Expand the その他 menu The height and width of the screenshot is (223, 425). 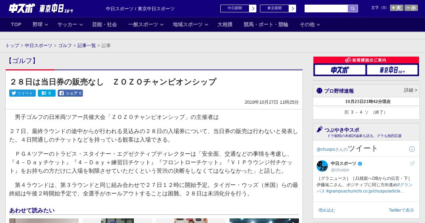(x=310, y=24)
